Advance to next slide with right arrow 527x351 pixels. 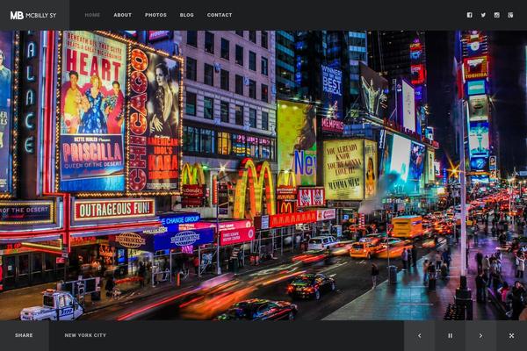point(480,335)
